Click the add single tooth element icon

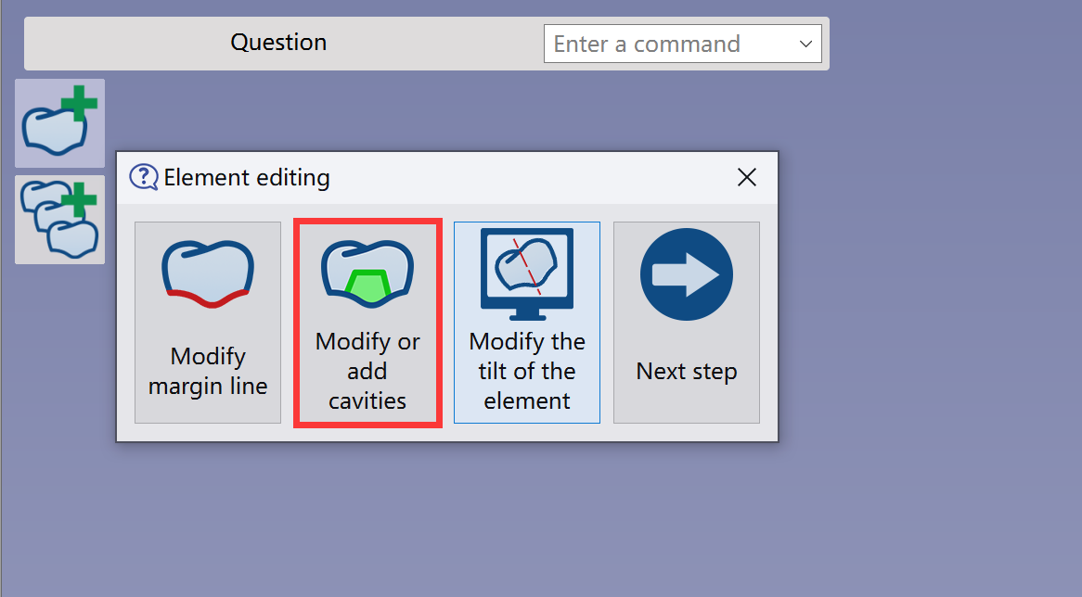click(59, 122)
